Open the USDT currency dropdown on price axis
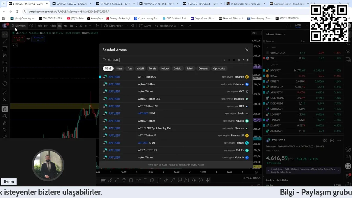This screenshot has height=198, width=352. (256, 33)
